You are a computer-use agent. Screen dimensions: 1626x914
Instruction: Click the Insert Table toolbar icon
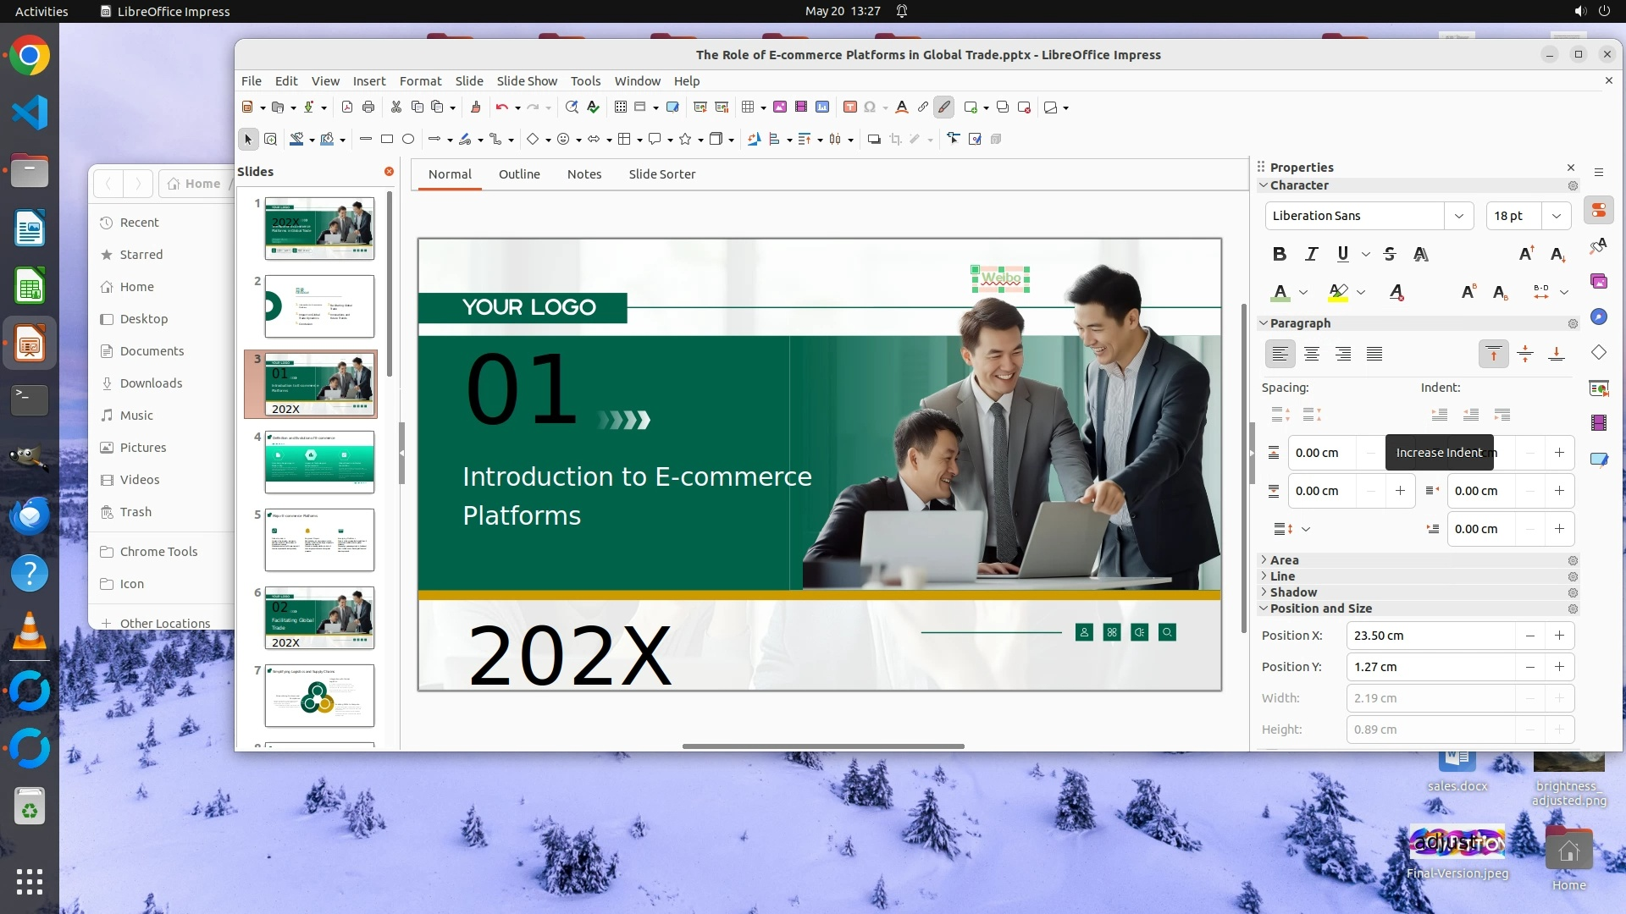tap(747, 107)
